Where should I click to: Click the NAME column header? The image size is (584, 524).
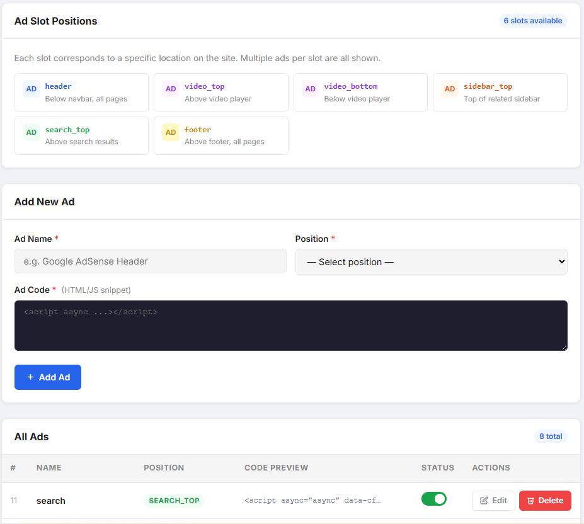49,468
